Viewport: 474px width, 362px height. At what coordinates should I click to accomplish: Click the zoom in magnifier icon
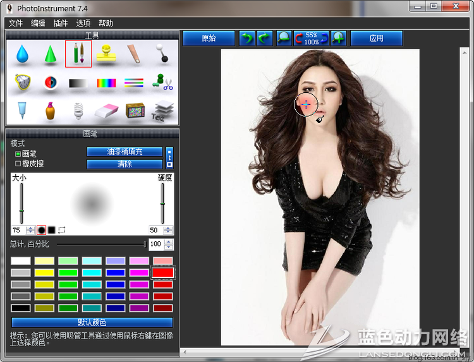point(339,39)
